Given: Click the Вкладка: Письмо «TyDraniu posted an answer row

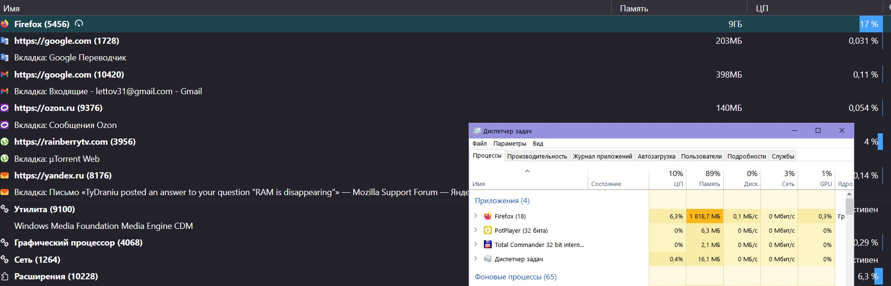Looking at the screenshot, I should coord(234,192).
